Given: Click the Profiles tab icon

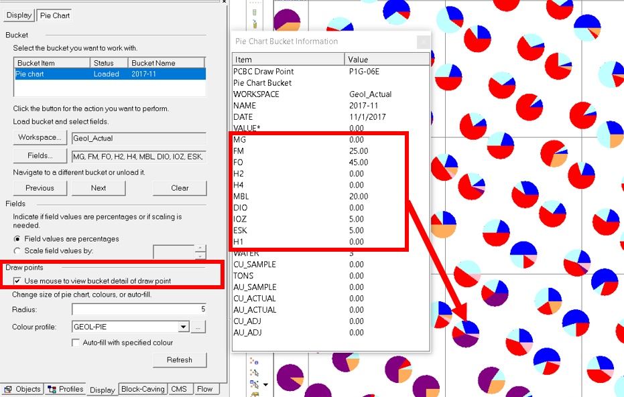Looking at the screenshot, I should tap(53, 389).
